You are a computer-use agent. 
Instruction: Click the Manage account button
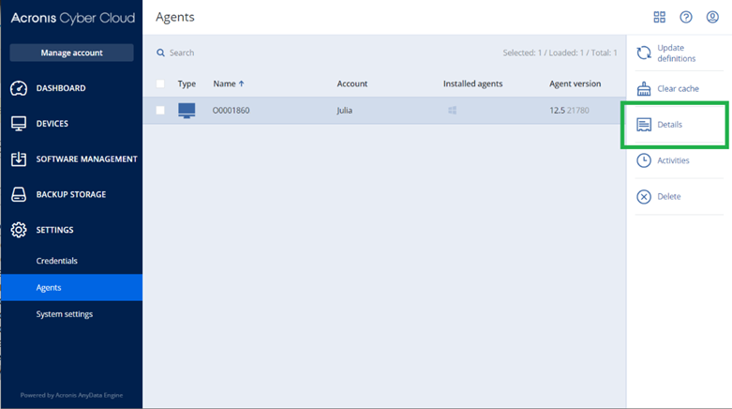71,53
